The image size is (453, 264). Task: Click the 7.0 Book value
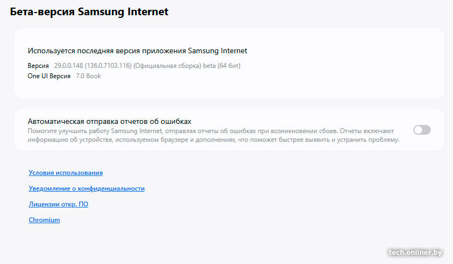pyautogui.click(x=88, y=76)
